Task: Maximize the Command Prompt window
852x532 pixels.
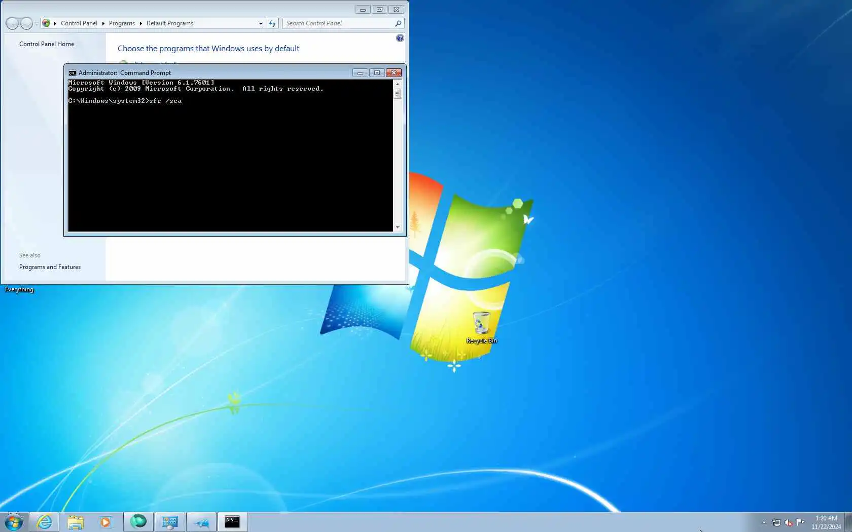Action: click(x=377, y=73)
